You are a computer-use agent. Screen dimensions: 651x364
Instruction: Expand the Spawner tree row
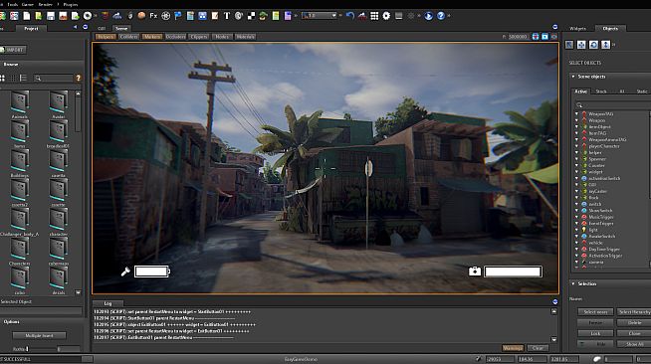[576, 159]
